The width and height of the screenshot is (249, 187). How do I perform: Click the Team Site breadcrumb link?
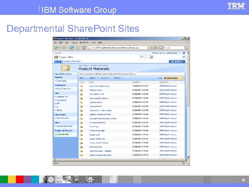point(83,65)
